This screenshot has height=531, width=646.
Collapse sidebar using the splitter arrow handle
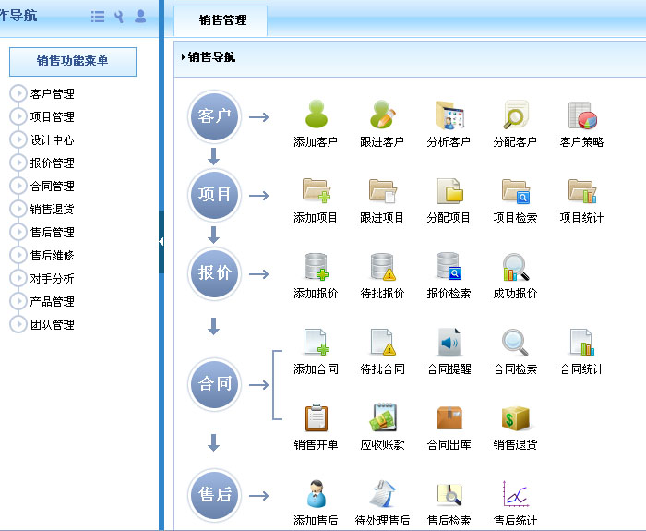pyautogui.click(x=161, y=241)
